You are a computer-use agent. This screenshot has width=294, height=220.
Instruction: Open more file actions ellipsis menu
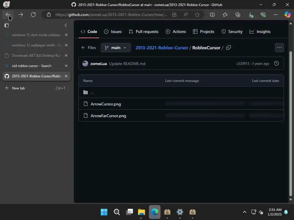[x=279, y=48]
